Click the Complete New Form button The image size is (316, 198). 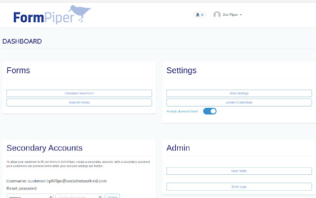coord(79,94)
